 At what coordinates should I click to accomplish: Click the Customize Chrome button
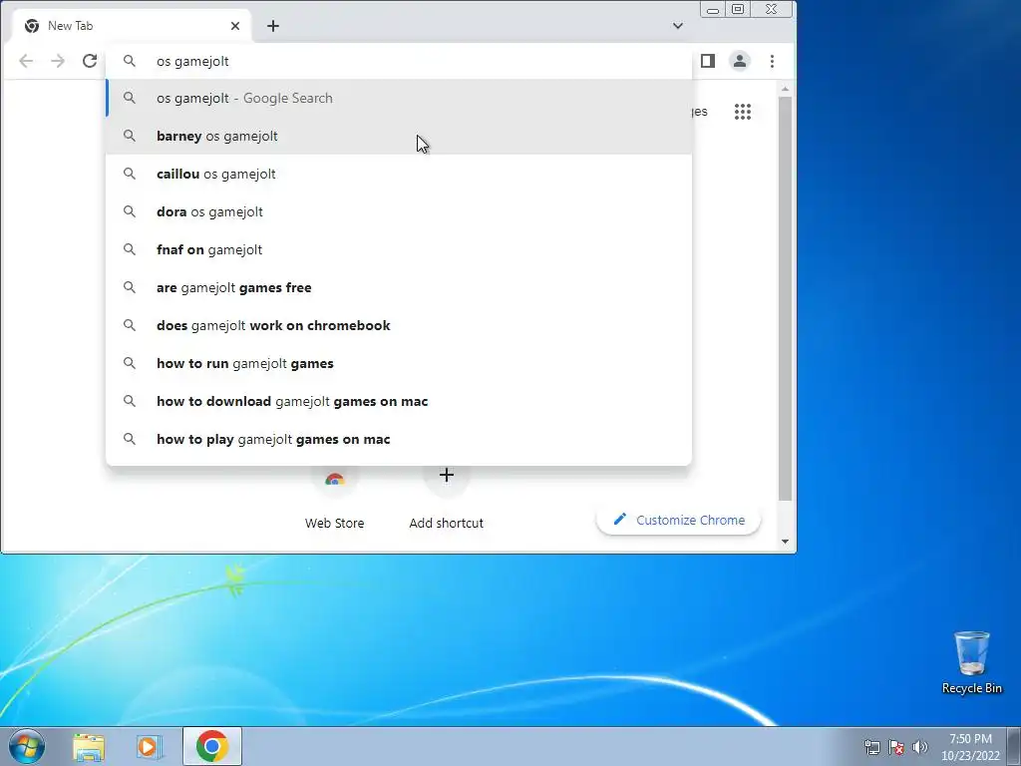tap(678, 520)
